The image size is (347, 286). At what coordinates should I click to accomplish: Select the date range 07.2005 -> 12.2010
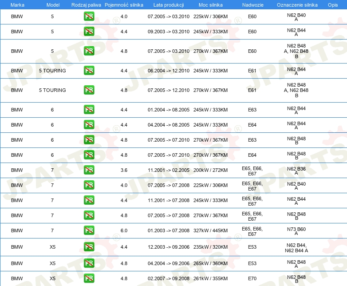coord(169,90)
